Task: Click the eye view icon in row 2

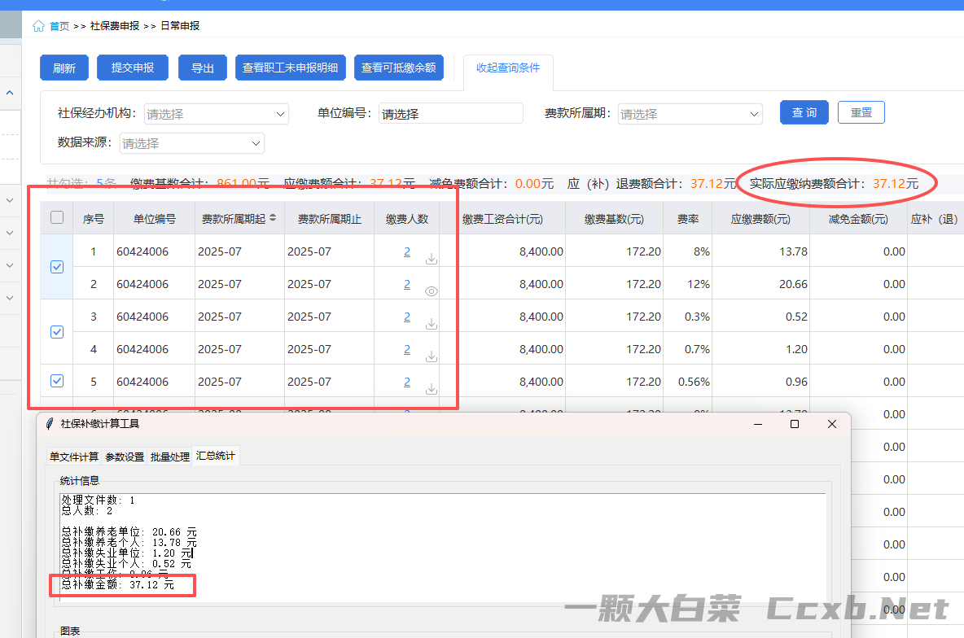Action: [x=432, y=291]
